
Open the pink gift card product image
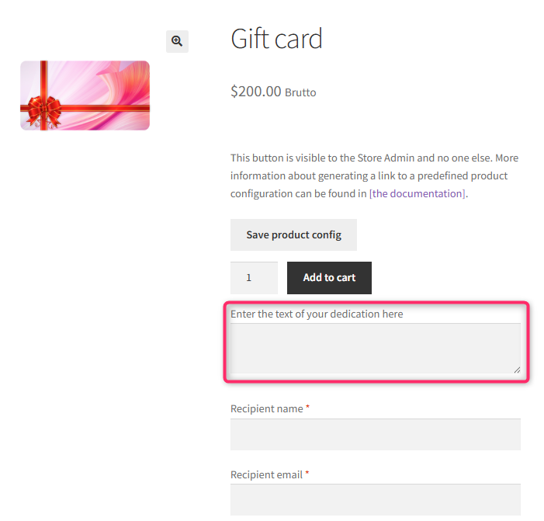[85, 96]
